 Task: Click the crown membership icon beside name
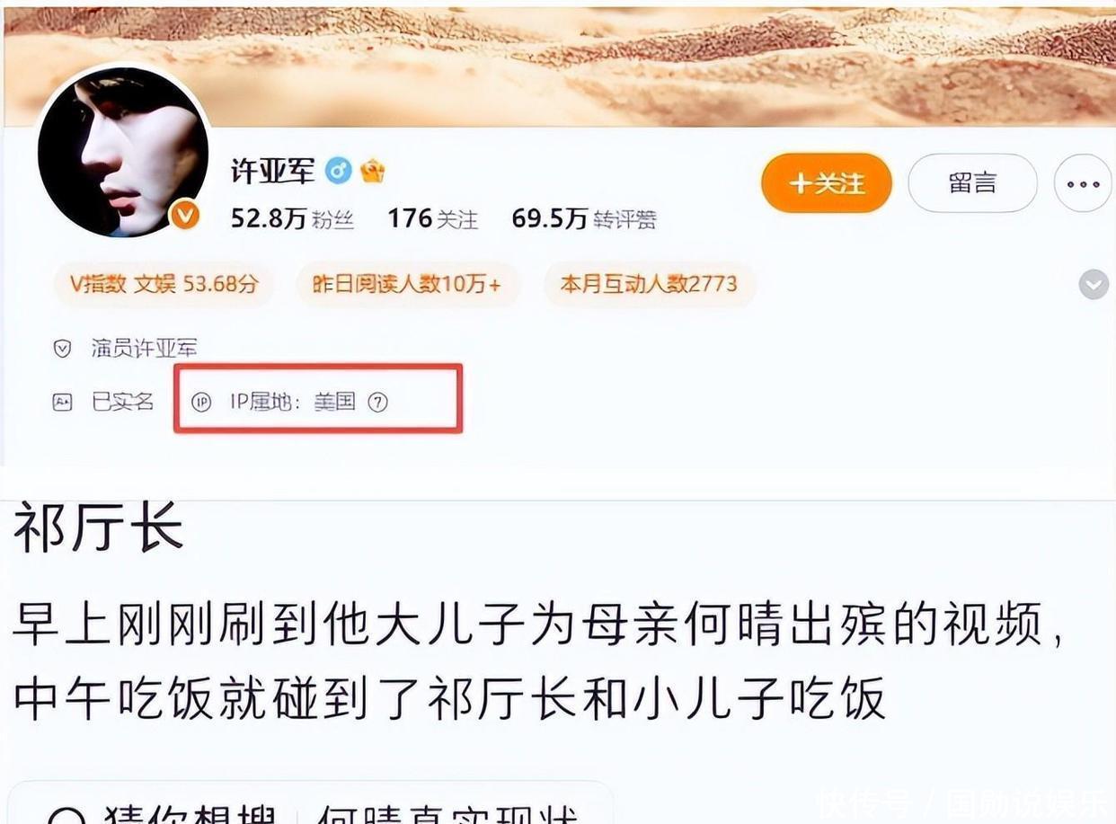(x=372, y=170)
